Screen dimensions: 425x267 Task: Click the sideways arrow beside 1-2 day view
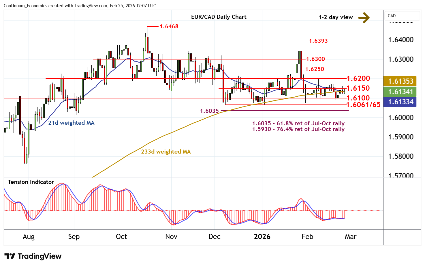pos(364,17)
